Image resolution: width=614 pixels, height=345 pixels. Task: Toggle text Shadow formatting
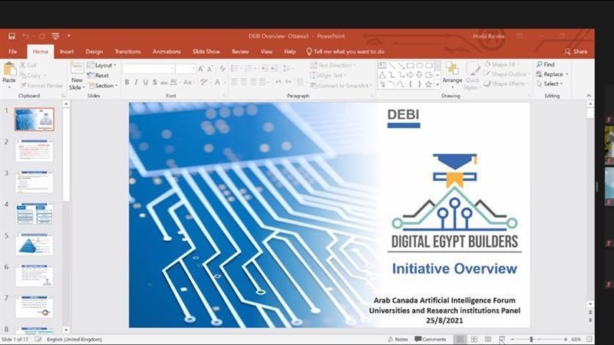click(x=155, y=82)
